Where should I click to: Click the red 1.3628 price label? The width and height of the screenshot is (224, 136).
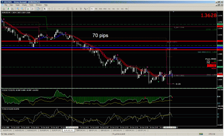tap(209, 15)
